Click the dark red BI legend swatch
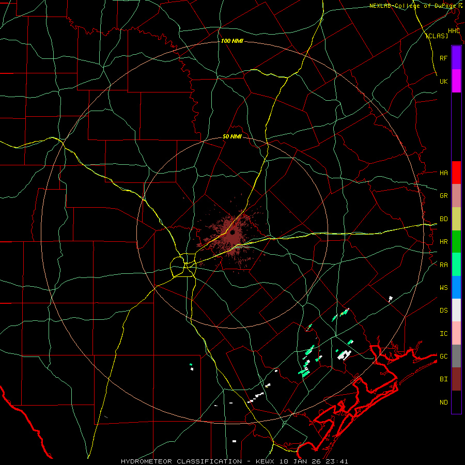The width and height of the screenshot is (465, 465). pos(456,379)
